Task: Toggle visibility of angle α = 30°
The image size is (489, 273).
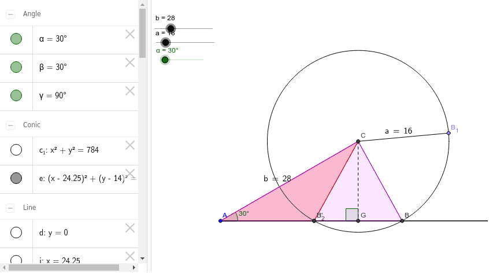Action: (x=16, y=39)
